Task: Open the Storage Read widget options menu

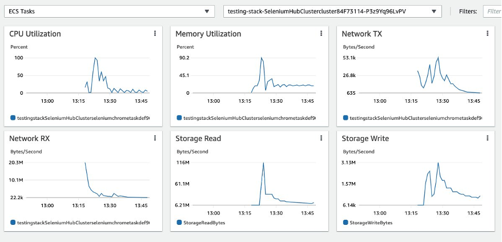Action: [321, 138]
